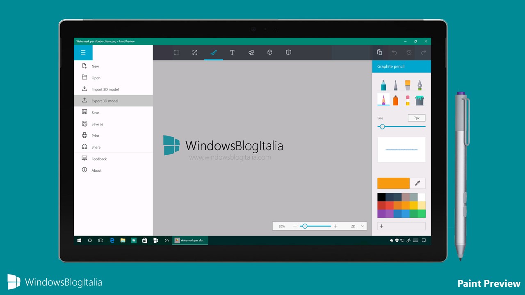
Task: Click the zoom level slider handle
Action: (x=305, y=226)
